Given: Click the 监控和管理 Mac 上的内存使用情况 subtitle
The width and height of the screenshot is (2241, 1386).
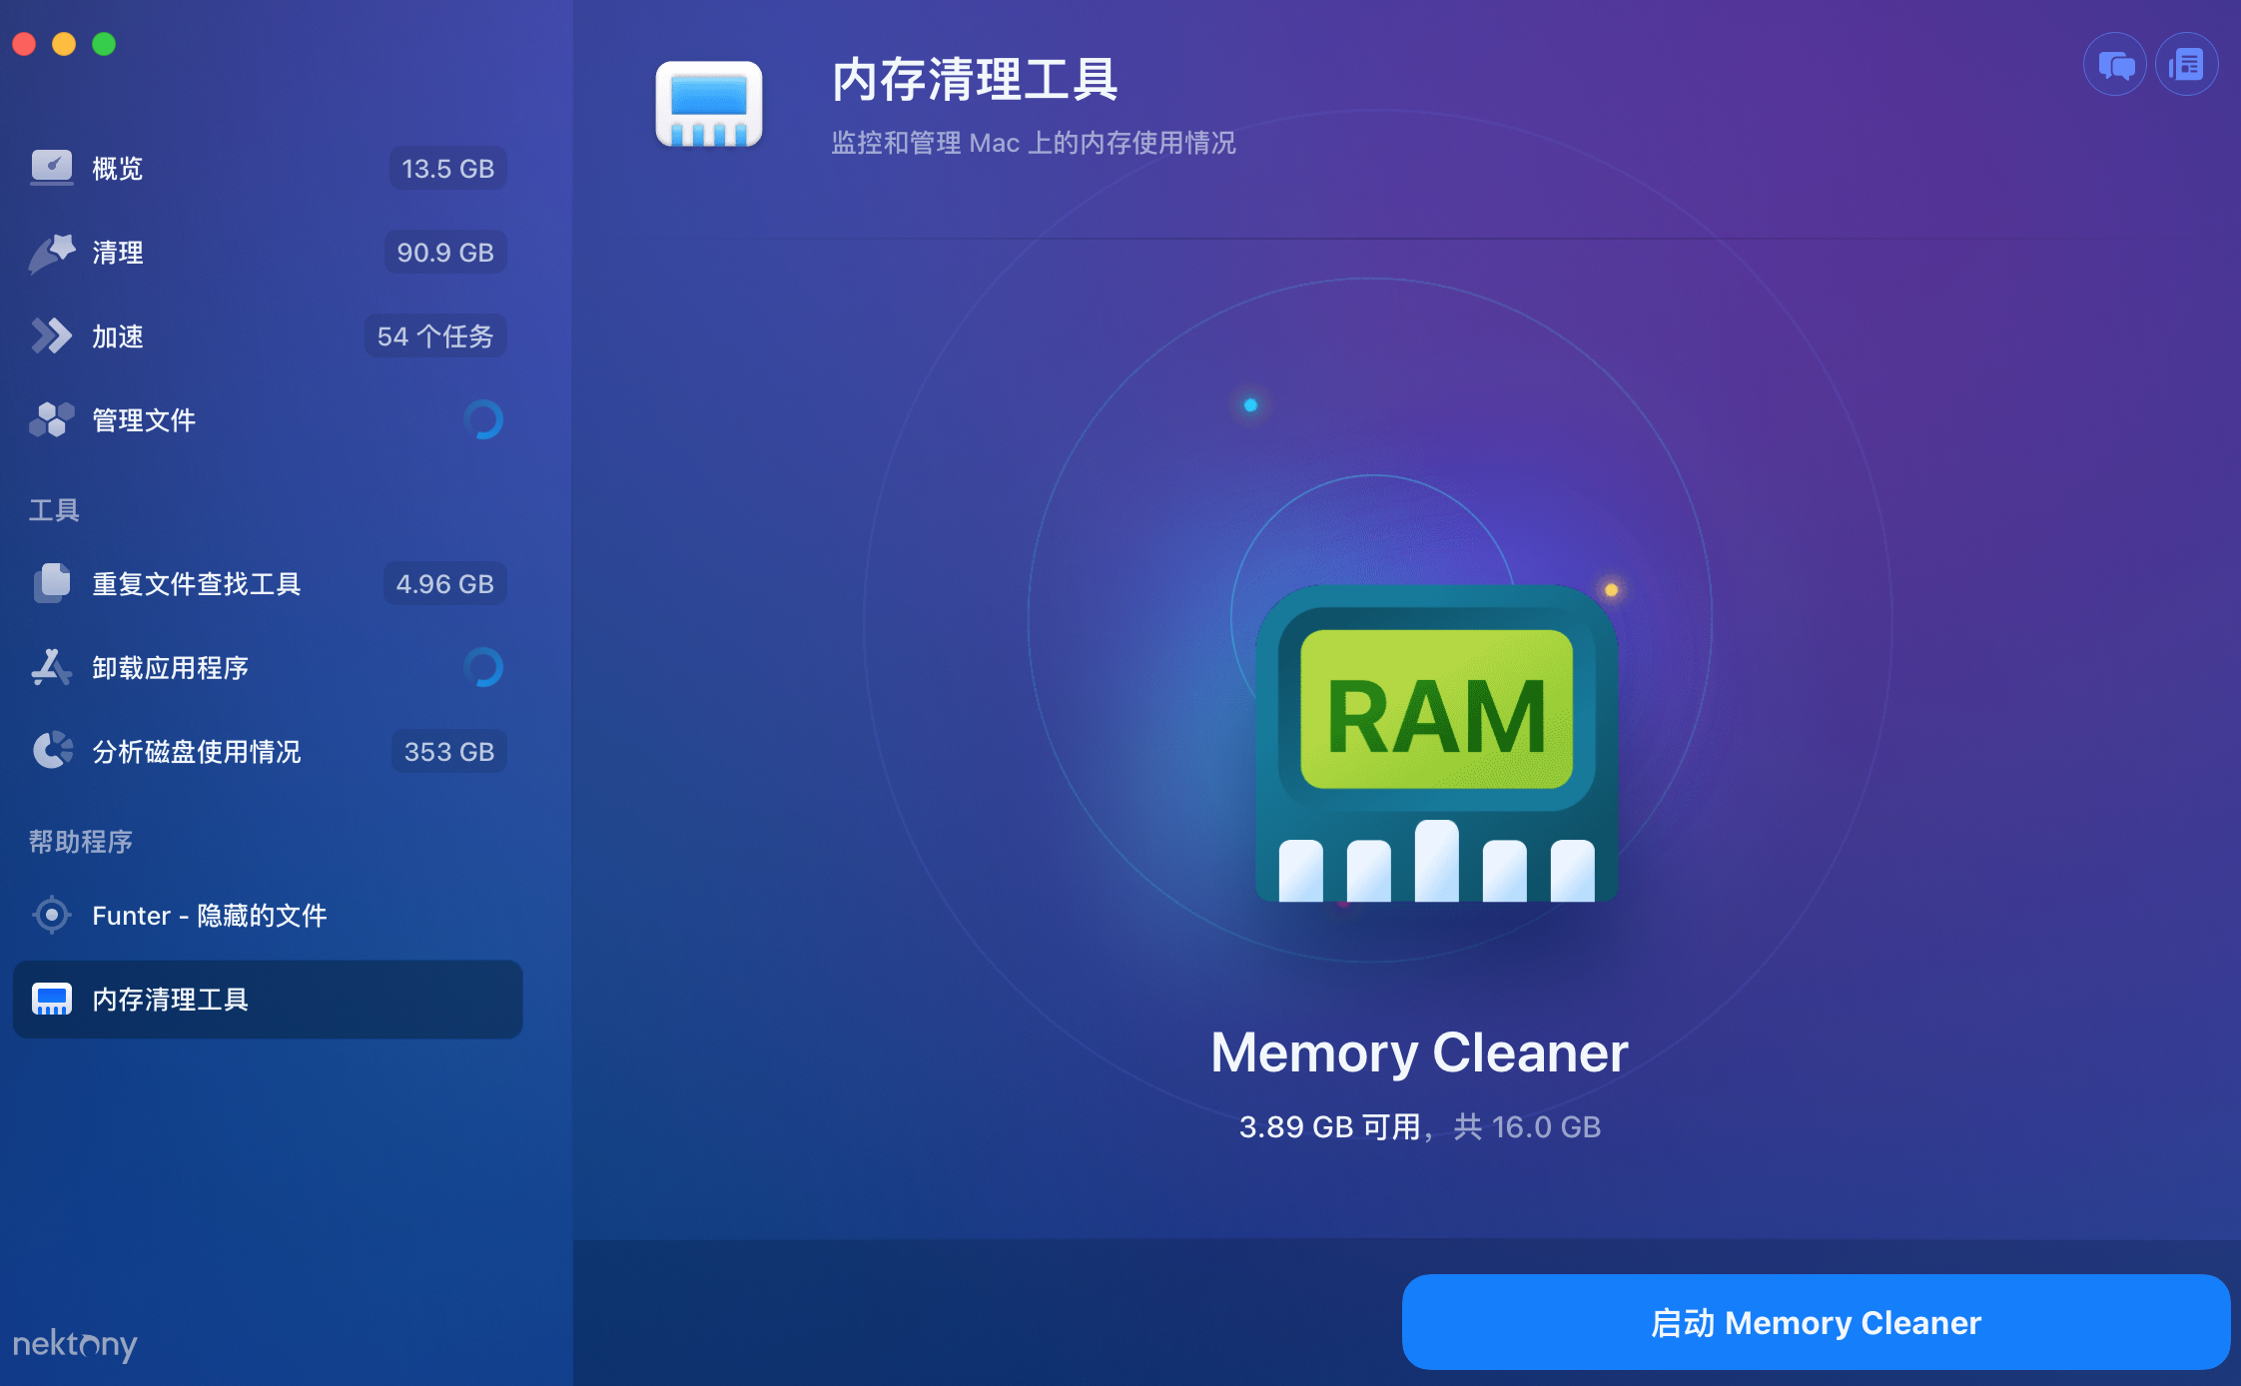Looking at the screenshot, I should [x=1034, y=143].
